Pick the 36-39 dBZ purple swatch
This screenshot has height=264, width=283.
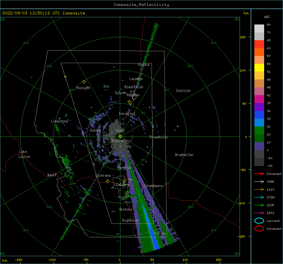coord(259,107)
